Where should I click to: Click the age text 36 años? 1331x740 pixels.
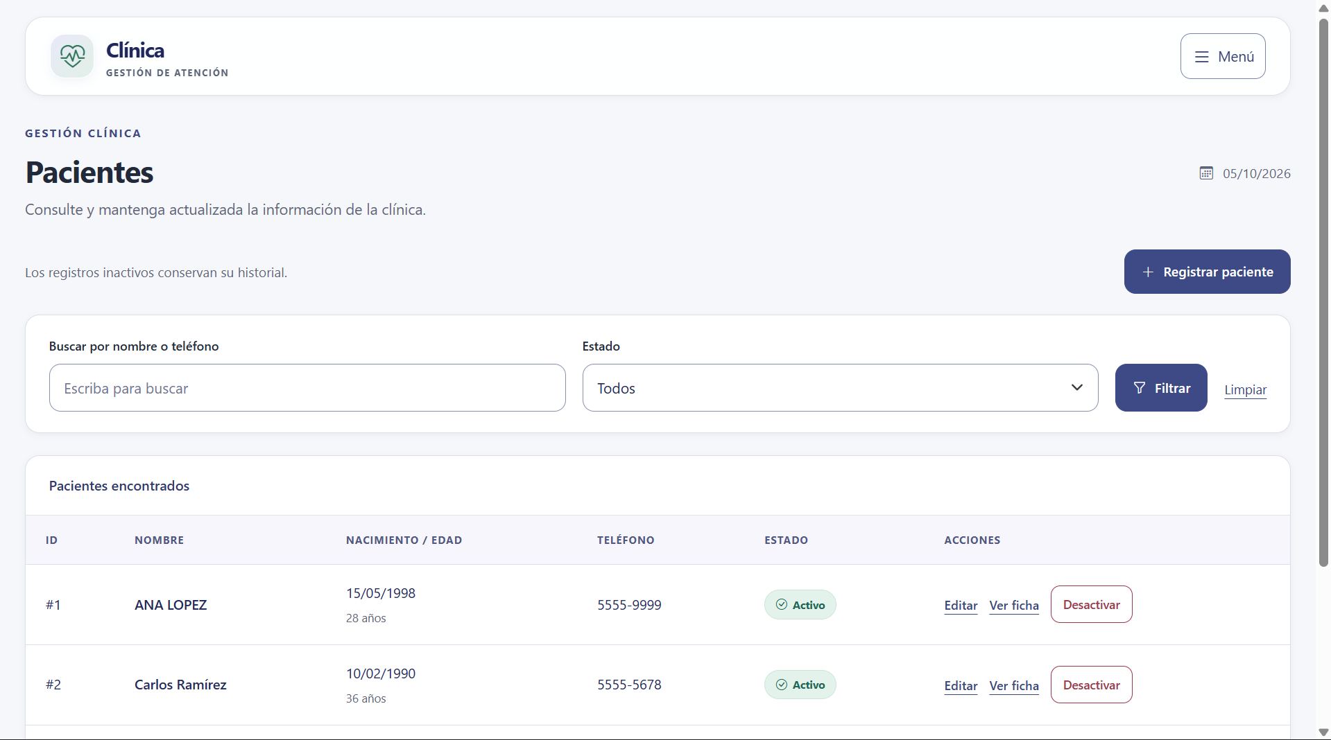click(366, 698)
